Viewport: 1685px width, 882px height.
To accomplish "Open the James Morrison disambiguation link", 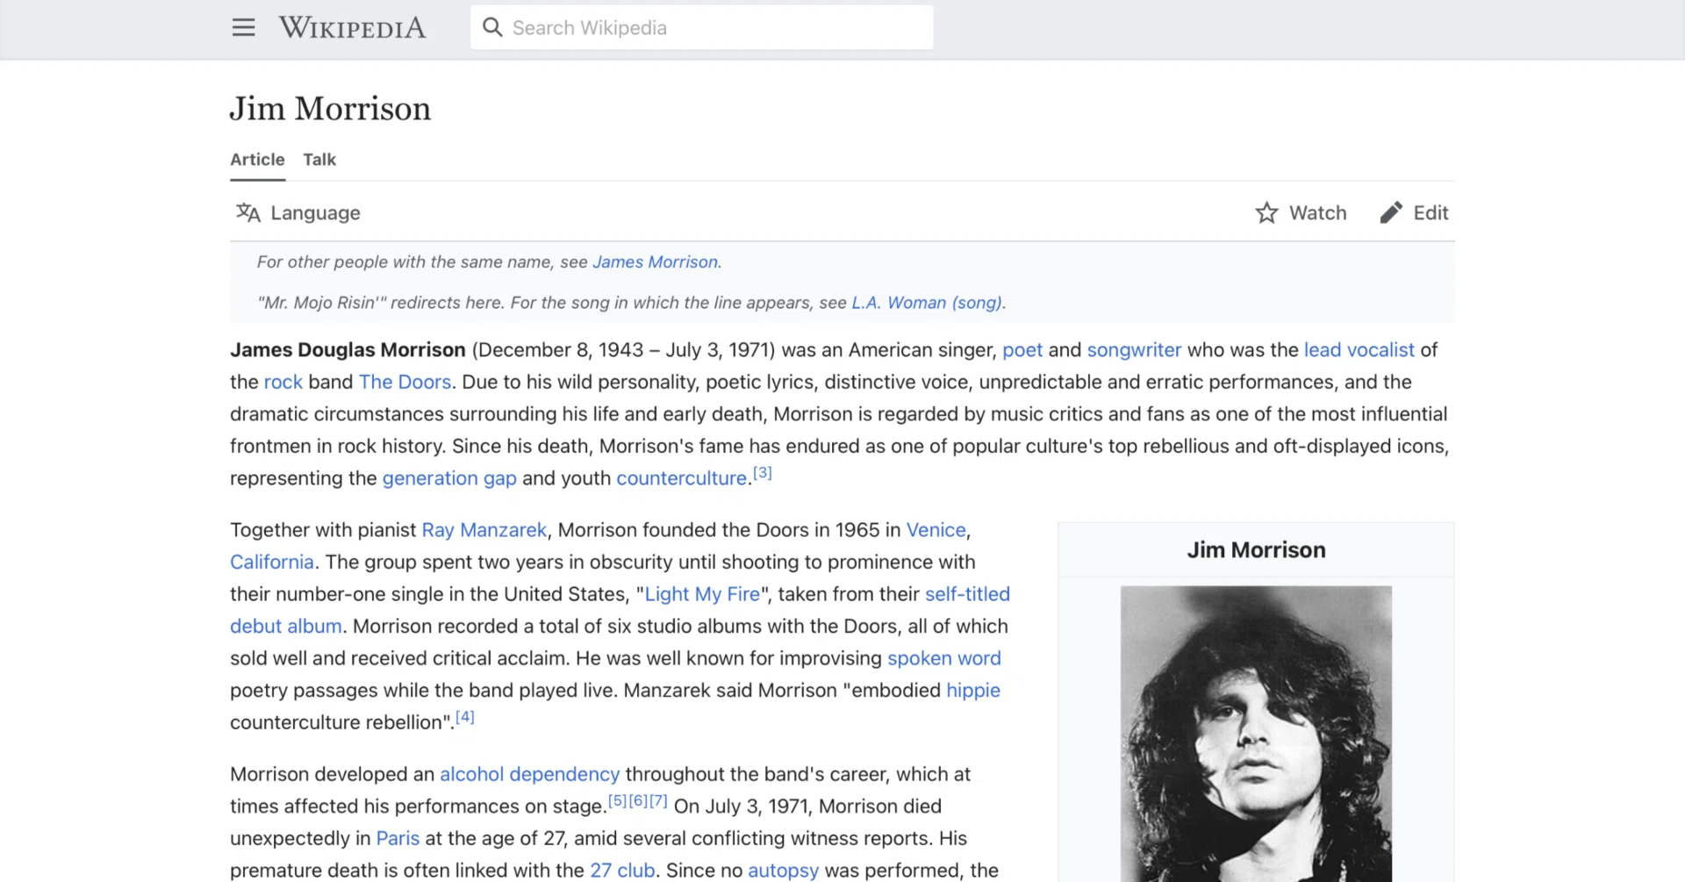I will coord(655,262).
